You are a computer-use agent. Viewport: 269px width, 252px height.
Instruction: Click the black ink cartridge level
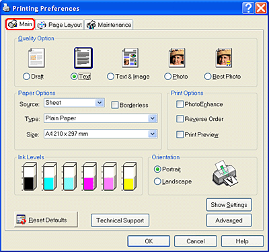click(x=29, y=177)
